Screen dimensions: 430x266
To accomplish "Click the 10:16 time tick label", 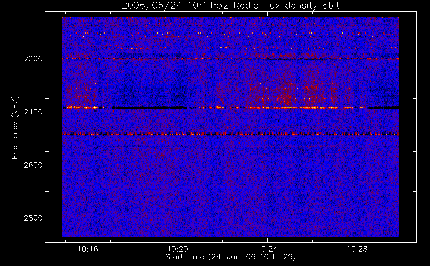I will pyautogui.click(x=88, y=249).
